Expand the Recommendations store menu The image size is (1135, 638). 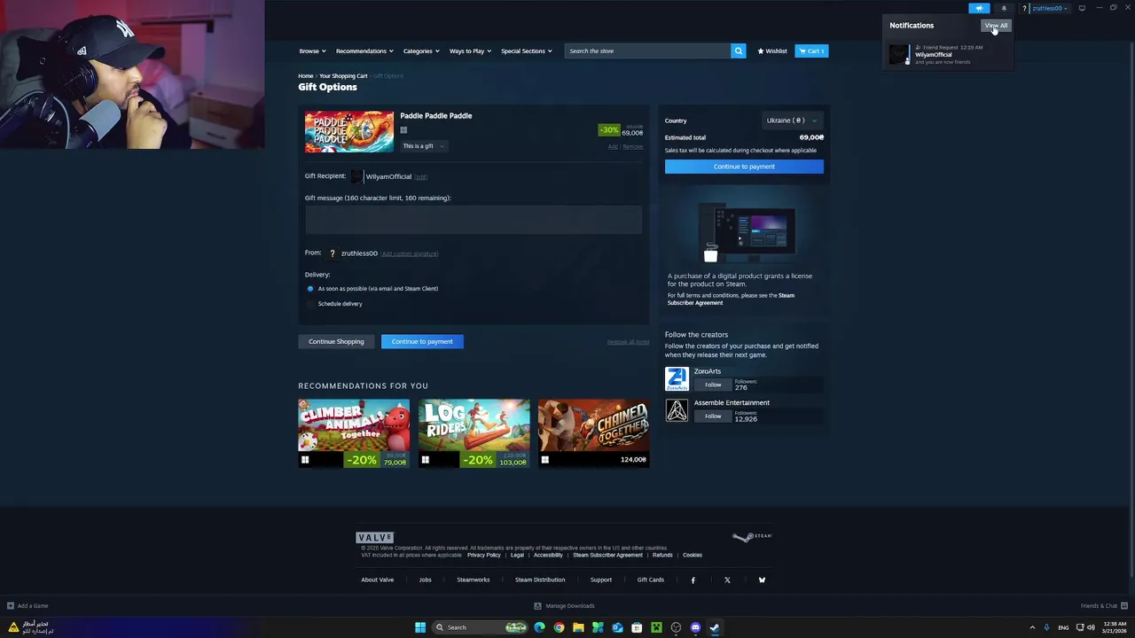(364, 51)
